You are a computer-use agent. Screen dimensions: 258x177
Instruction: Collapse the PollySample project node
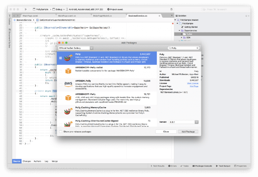coord(177,23)
